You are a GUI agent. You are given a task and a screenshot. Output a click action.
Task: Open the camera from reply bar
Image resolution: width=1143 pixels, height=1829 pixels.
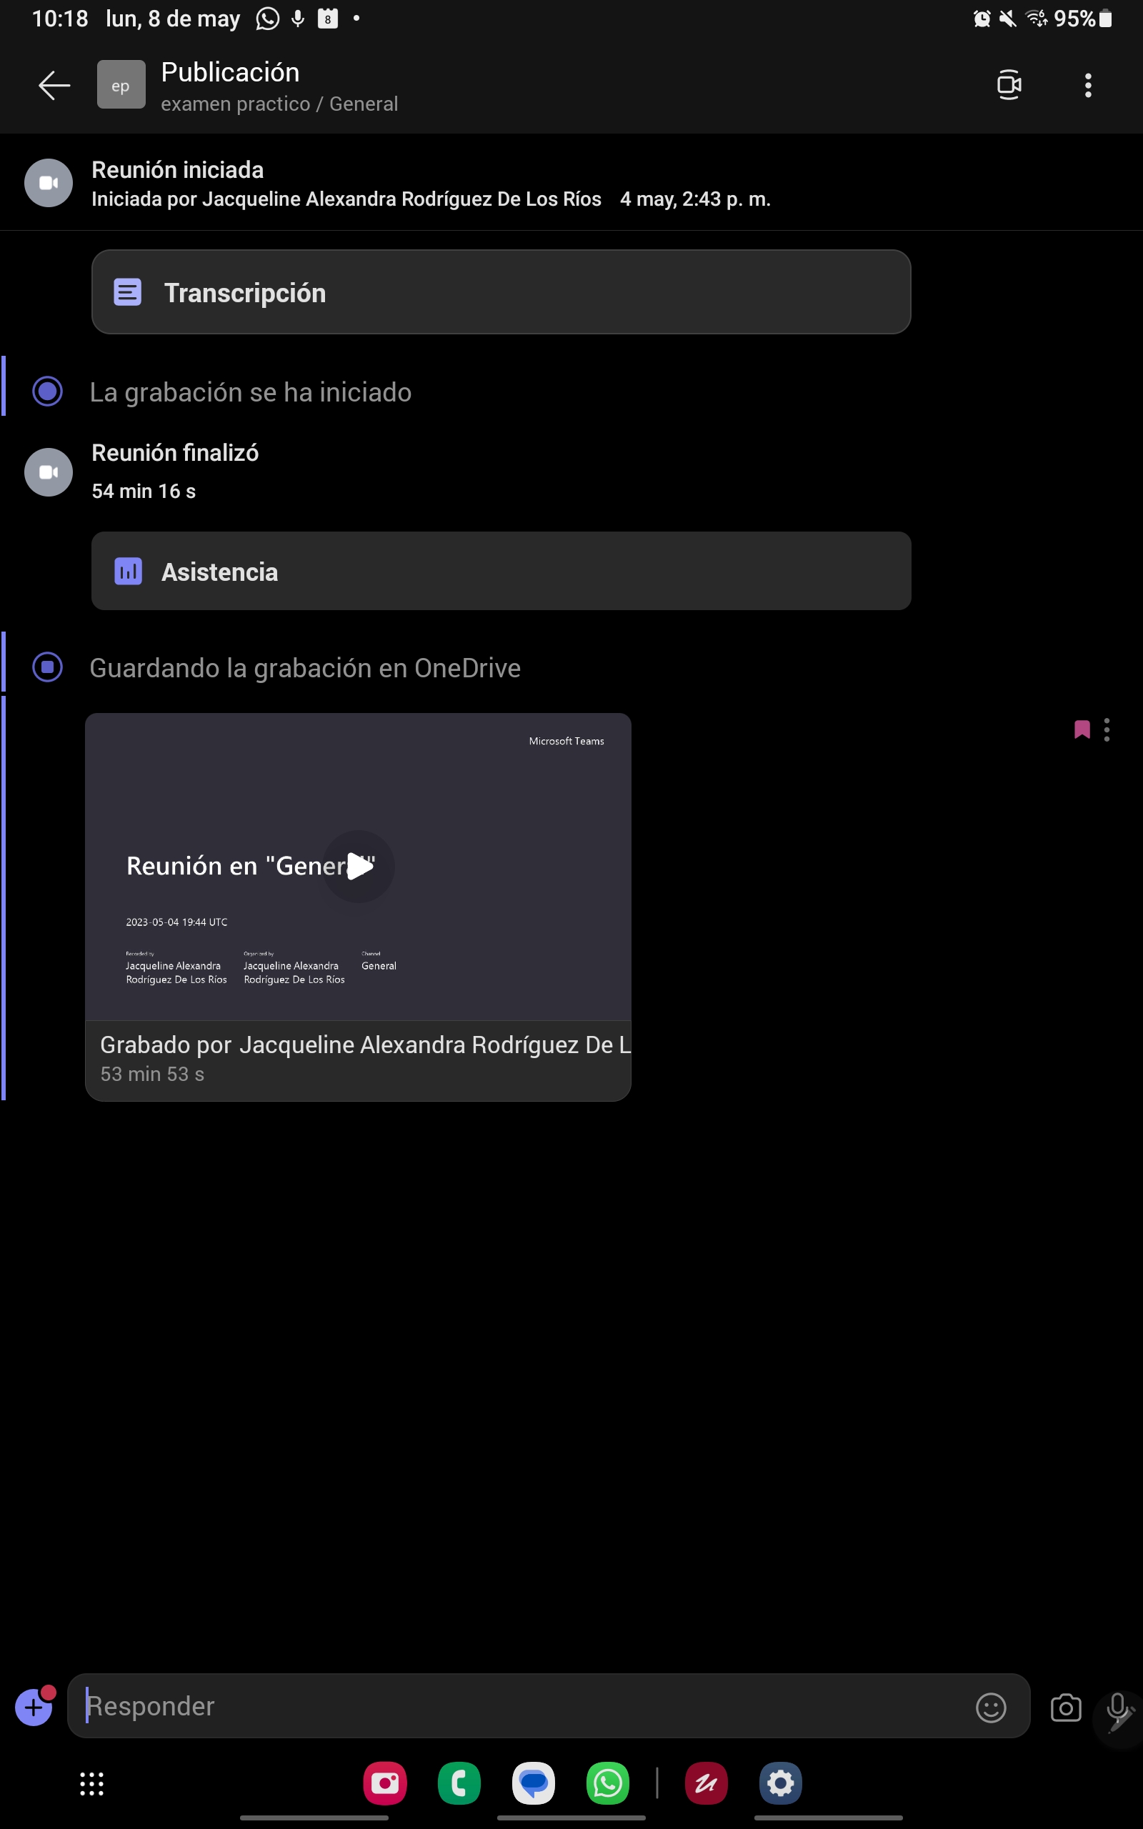tap(1065, 1707)
